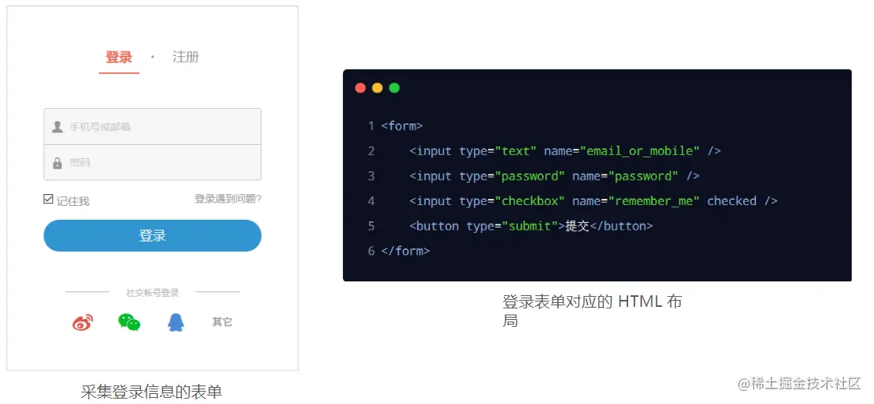Click the WeChat social login icon
874x404 pixels.
coord(129,322)
